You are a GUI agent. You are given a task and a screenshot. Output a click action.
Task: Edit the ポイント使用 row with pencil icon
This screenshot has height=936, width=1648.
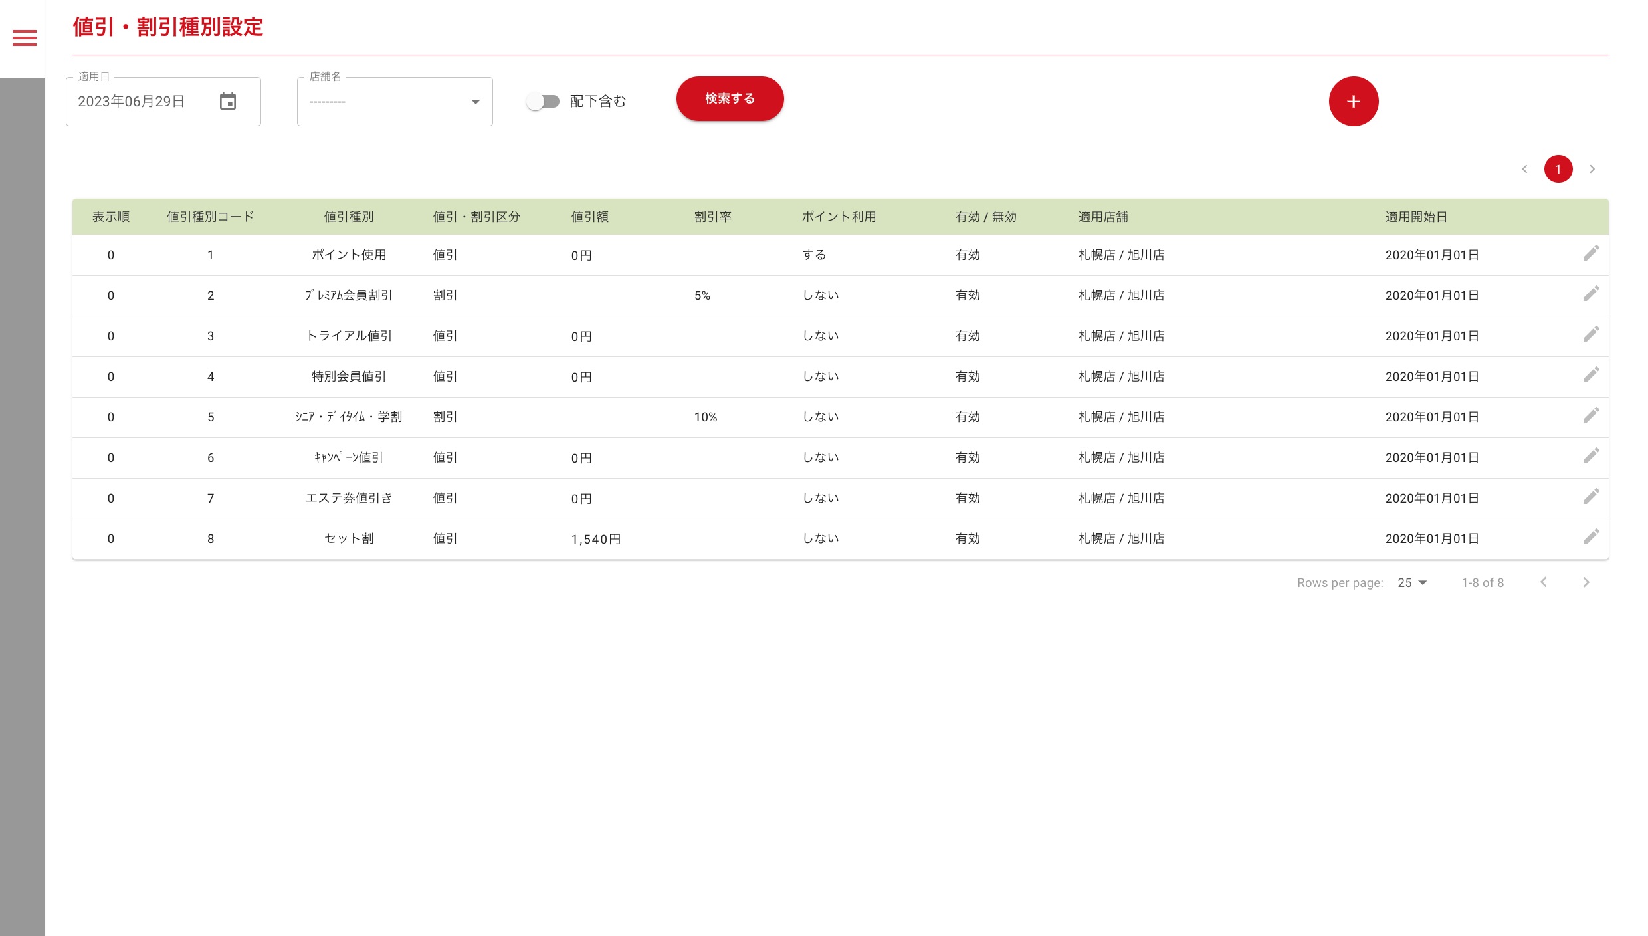click(x=1591, y=253)
